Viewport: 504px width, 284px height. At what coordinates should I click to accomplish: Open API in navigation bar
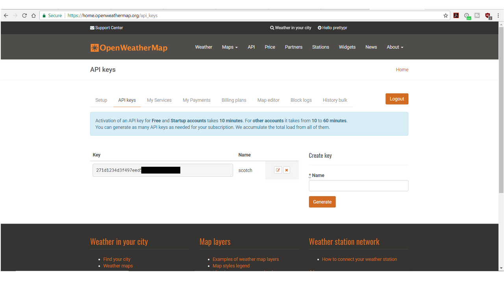click(251, 47)
